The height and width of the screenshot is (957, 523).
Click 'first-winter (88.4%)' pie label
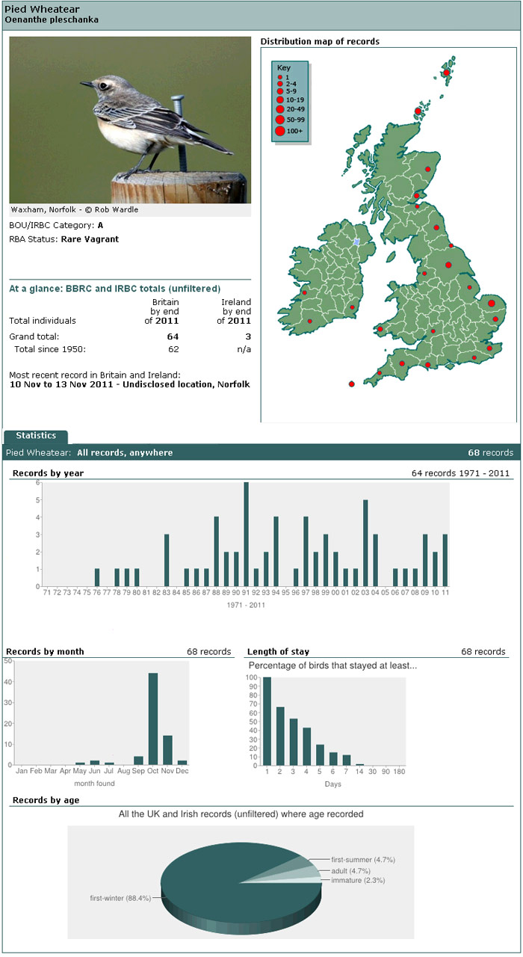click(120, 897)
